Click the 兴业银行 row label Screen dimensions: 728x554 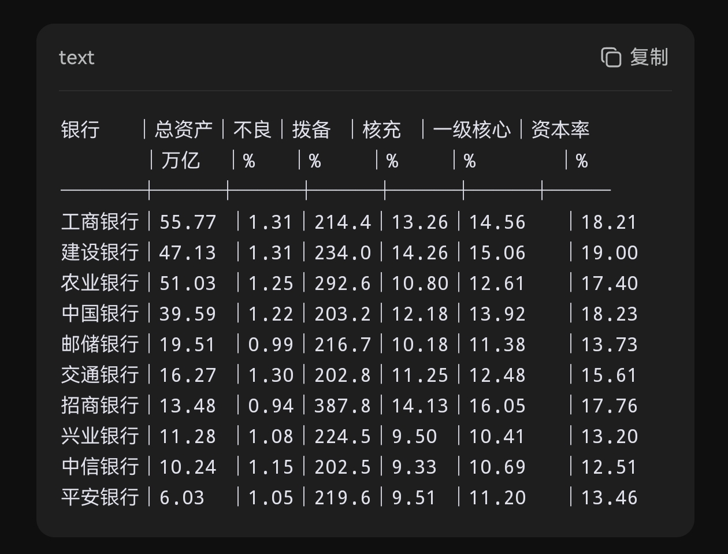point(100,436)
